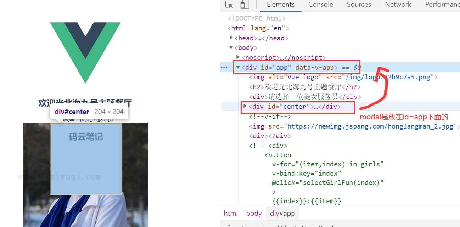Select the h2 欢迎光北海九号主题餐厅 row
460x227 pixels.
coord(305,87)
